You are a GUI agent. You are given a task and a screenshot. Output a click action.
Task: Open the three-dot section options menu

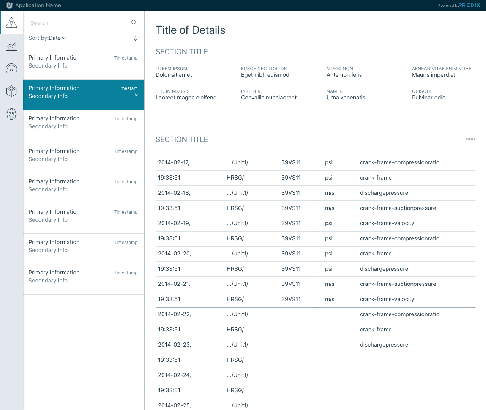pos(470,139)
